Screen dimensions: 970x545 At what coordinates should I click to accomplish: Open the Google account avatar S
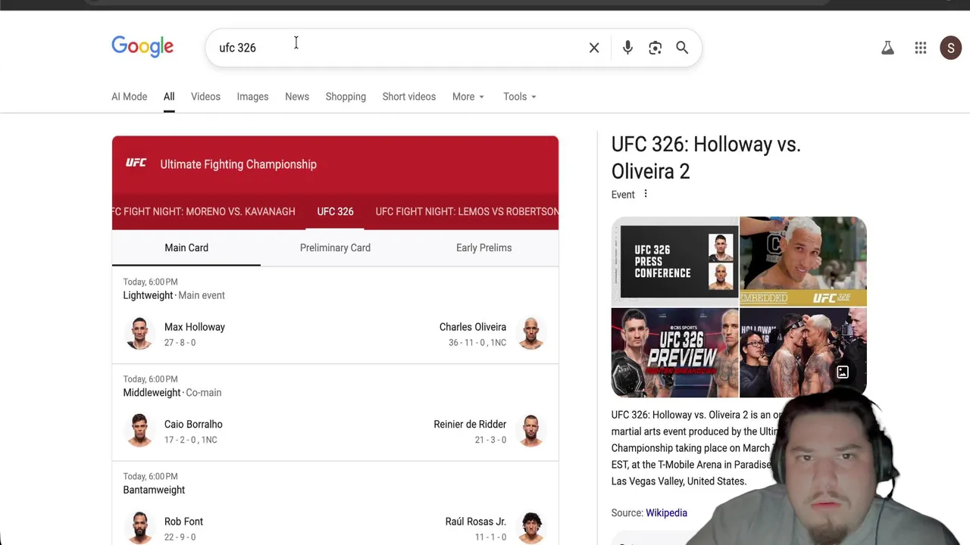click(950, 48)
